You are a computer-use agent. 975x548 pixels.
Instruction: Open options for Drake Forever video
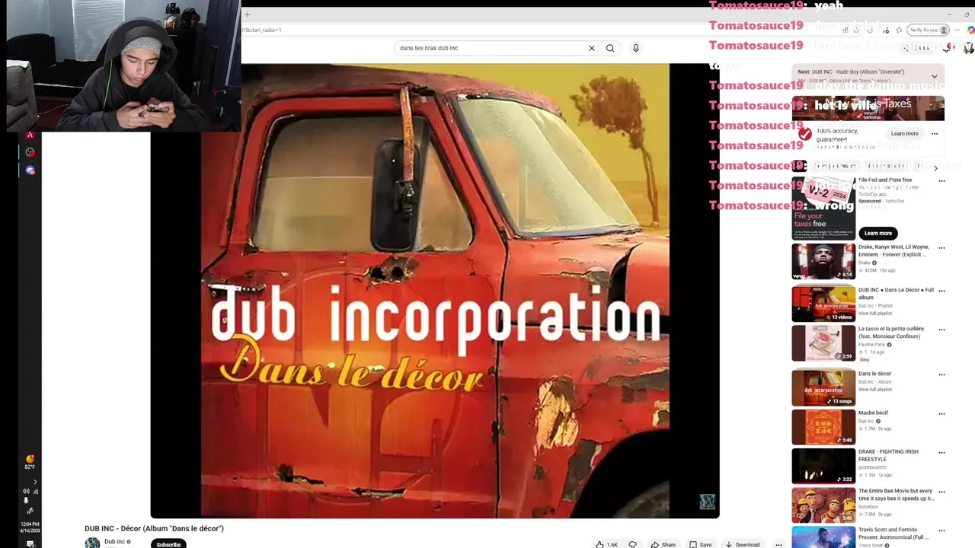pos(941,248)
